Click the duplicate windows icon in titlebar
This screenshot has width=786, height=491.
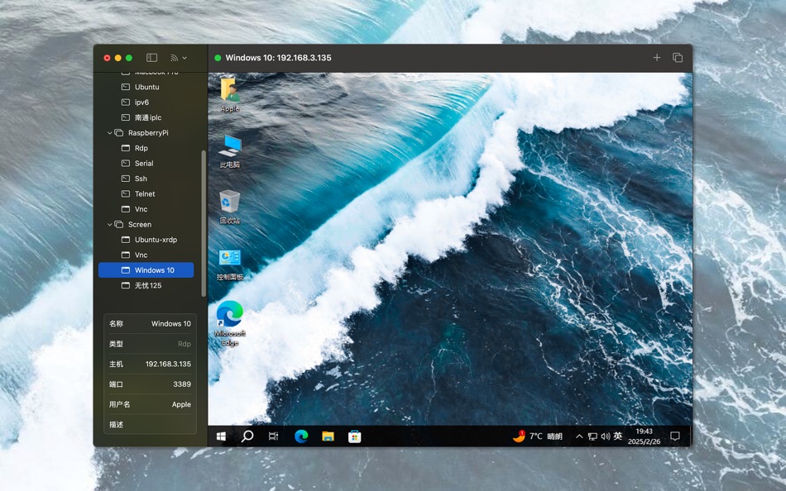point(678,58)
